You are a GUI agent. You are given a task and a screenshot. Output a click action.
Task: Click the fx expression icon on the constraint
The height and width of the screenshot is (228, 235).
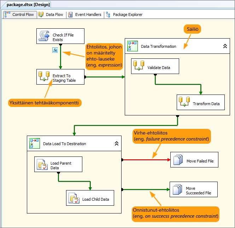pyautogui.click(x=55, y=50)
